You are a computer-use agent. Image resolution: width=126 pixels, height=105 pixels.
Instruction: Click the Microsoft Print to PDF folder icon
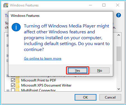tap(17, 80)
